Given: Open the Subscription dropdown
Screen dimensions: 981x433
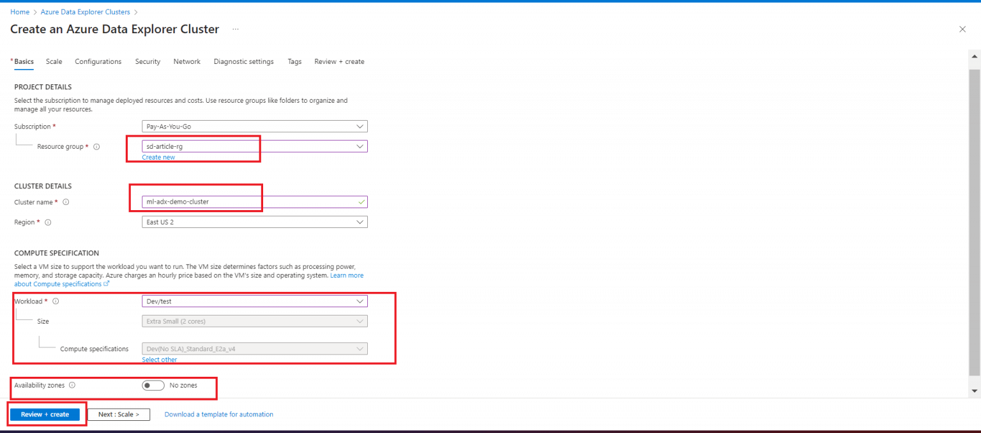Looking at the screenshot, I should [x=255, y=126].
